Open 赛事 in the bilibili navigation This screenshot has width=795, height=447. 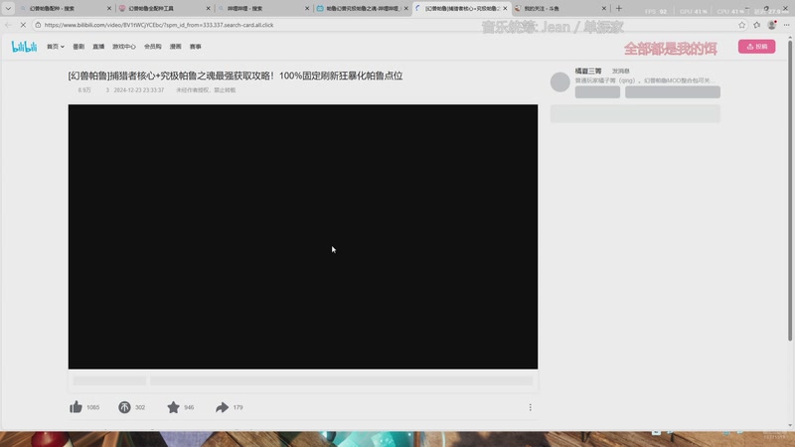[196, 47]
